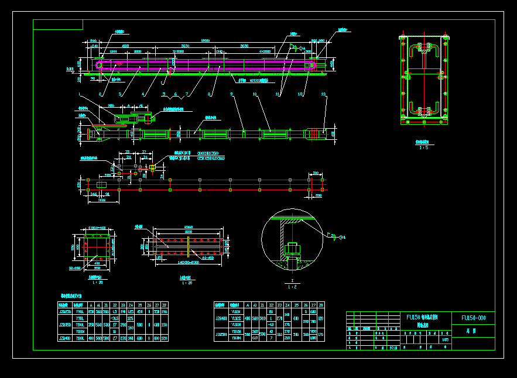Click header cell A of left table

(91, 305)
